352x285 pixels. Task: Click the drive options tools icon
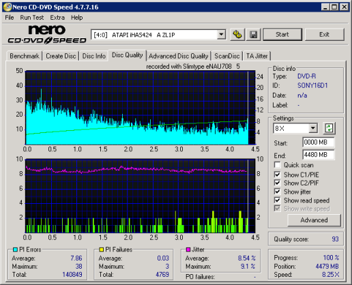[237, 35]
